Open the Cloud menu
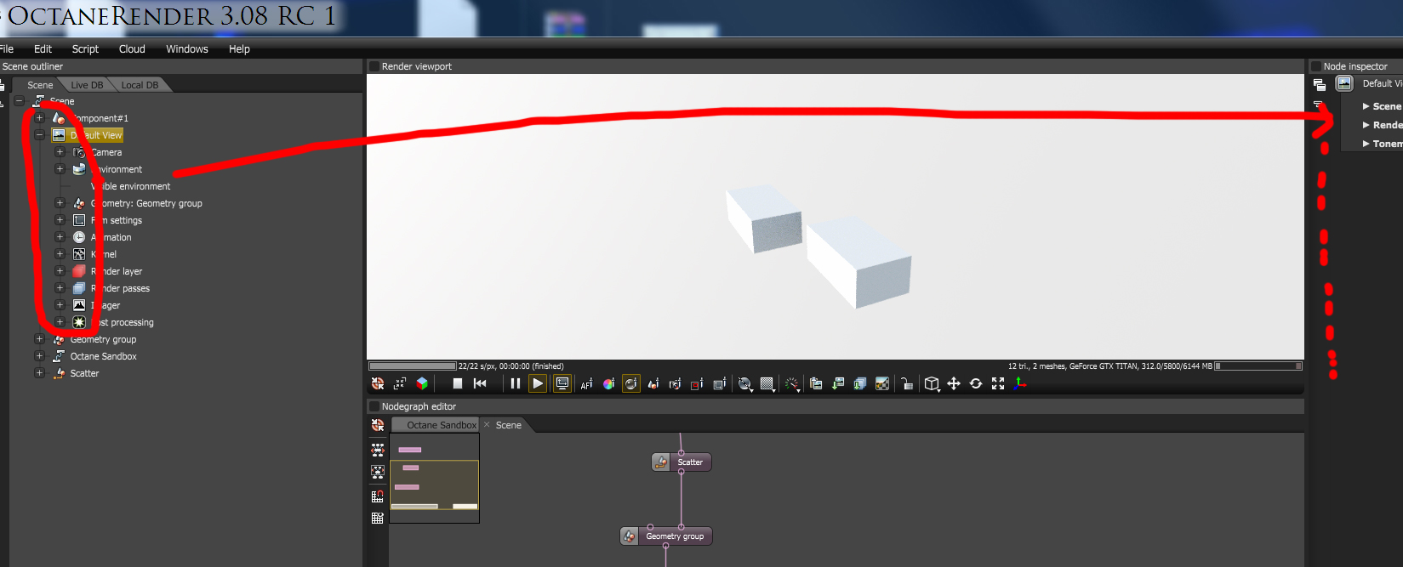 click(132, 49)
